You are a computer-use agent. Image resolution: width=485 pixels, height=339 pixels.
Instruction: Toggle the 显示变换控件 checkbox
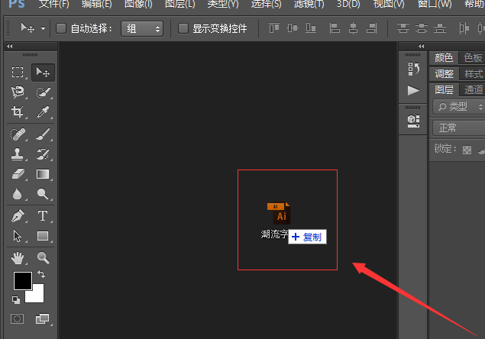[183, 29]
